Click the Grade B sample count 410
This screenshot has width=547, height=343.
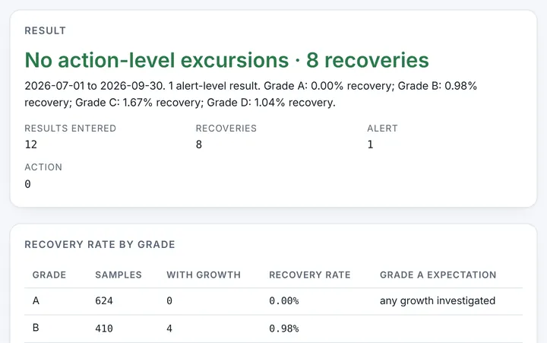click(x=104, y=329)
